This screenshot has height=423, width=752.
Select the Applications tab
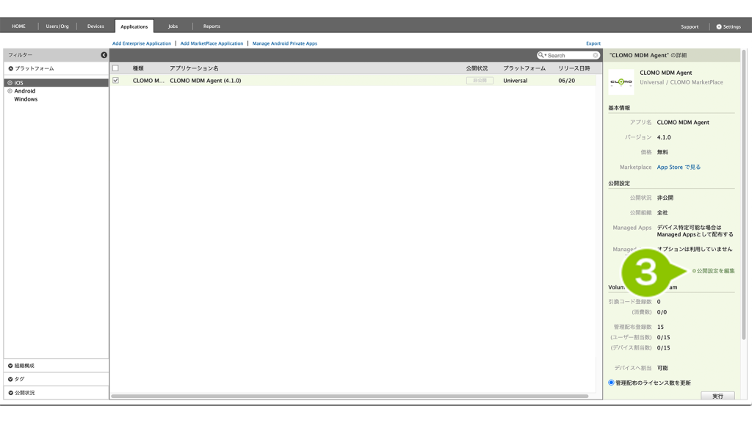coord(134,26)
